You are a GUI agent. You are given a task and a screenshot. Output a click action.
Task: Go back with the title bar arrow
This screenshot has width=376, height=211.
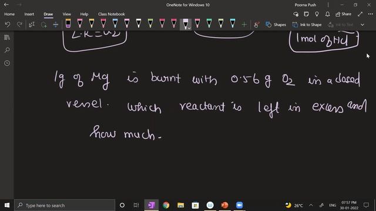pyautogui.click(x=6, y=5)
